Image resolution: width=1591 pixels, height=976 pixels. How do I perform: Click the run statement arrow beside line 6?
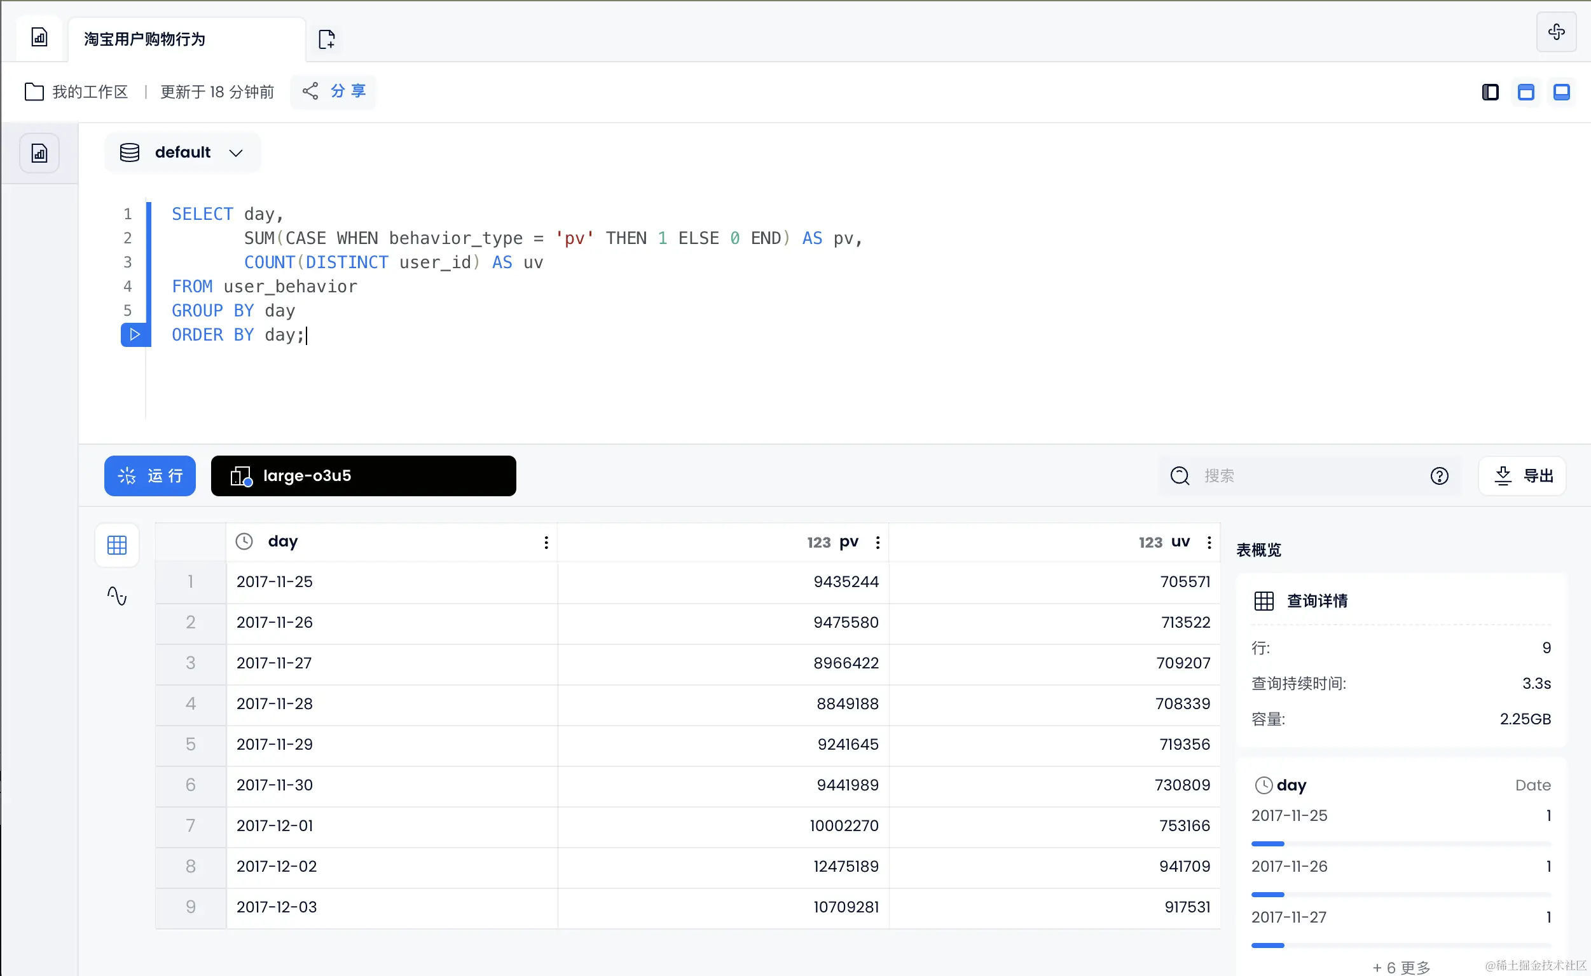[x=134, y=334]
